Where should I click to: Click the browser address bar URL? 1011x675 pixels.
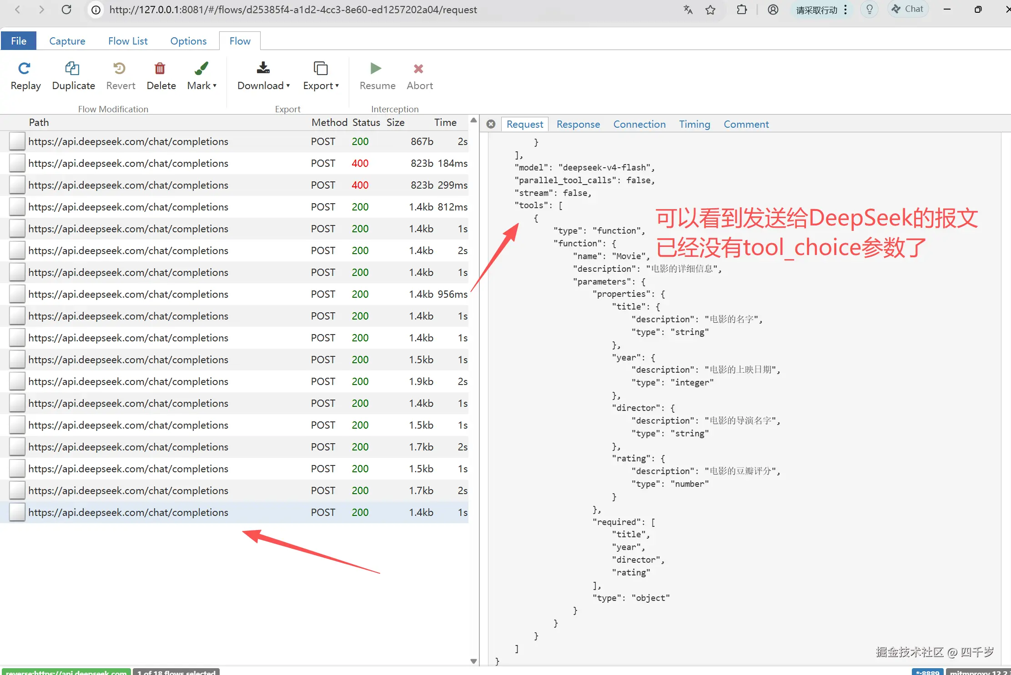(293, 10)
